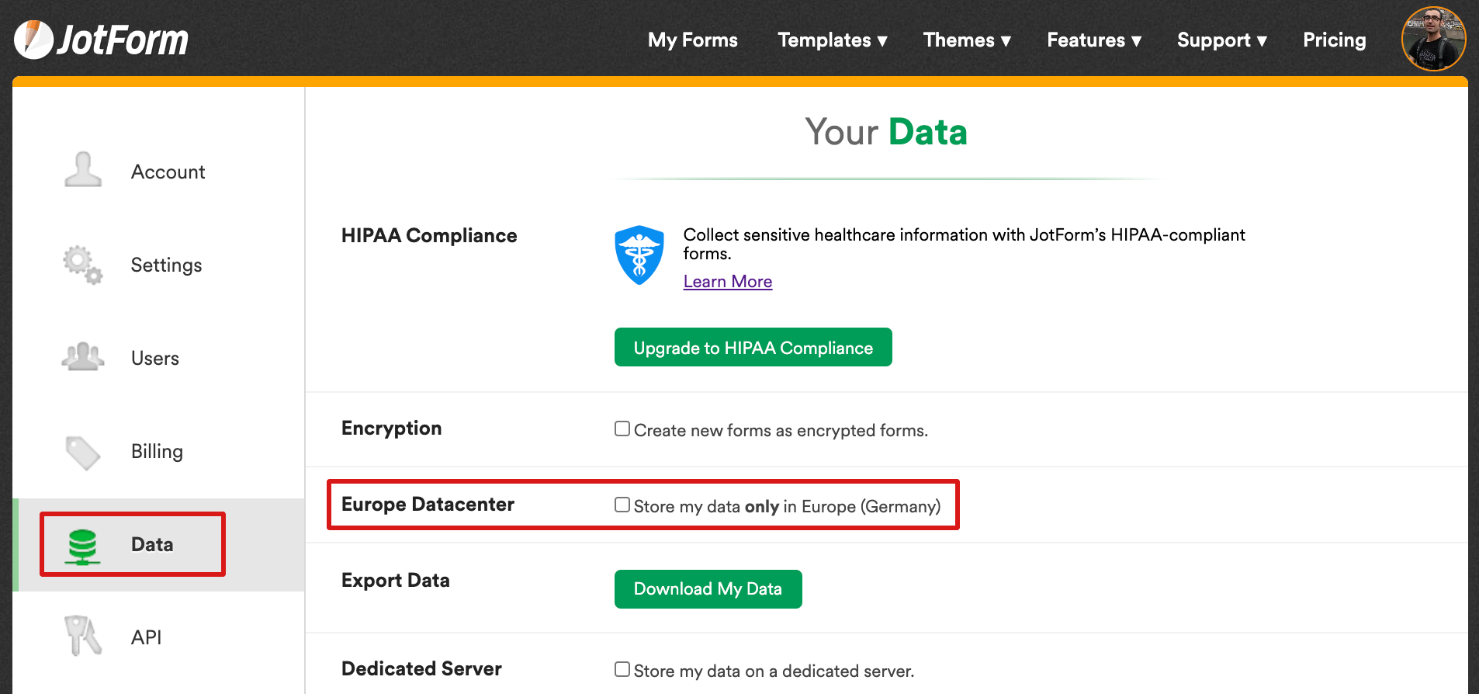The image size is (1479, 694).
Task: Click the Settings gears icon
Action: pos(83,265)
